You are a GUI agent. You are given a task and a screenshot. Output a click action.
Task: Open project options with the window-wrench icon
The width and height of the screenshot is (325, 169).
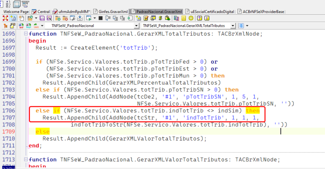[72, 18]
